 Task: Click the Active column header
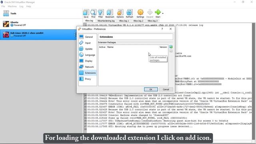[x=102, y=47]
